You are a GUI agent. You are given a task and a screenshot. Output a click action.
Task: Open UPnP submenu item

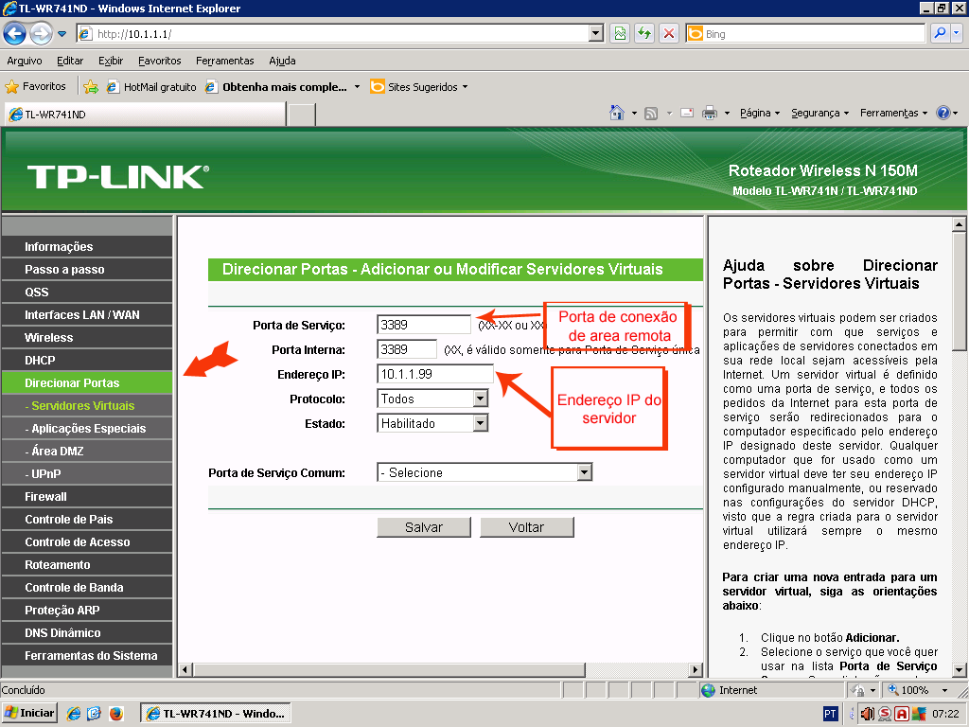[x=87, y=474]
